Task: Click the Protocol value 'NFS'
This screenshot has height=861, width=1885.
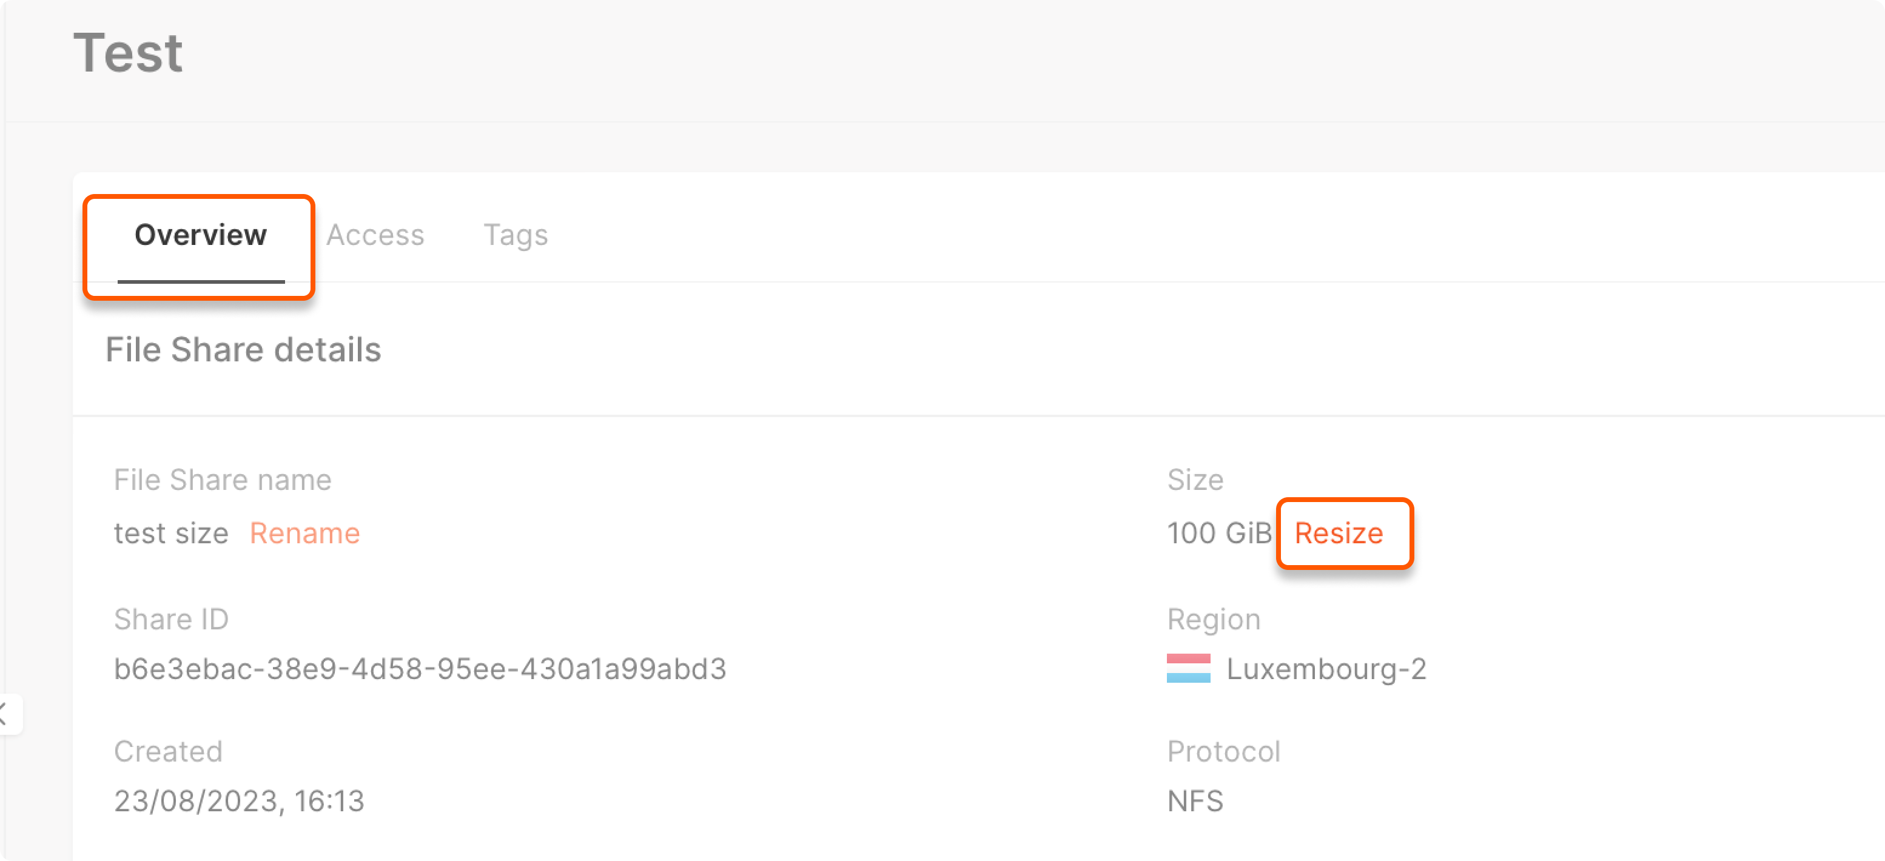Action: point(1195,801)
